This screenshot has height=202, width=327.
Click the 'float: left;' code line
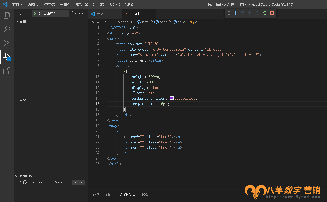[x=144, y=93]
